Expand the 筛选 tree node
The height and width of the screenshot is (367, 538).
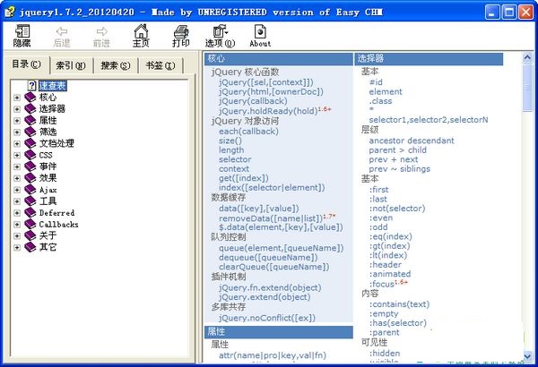[17, 132]
